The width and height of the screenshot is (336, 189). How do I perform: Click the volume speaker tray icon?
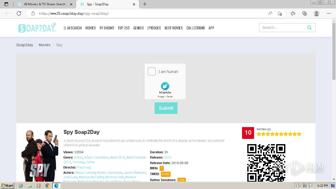[298, 186]
